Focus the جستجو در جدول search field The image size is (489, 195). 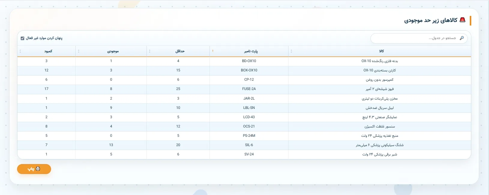pyautogui.click(x=419, y=38)
